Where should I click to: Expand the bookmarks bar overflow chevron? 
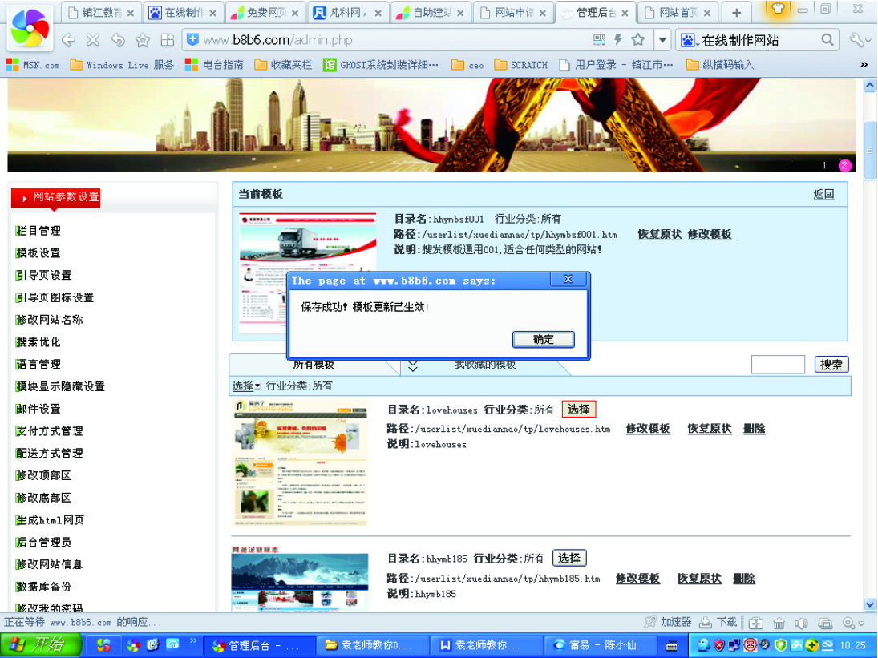(x=864, y=65)
